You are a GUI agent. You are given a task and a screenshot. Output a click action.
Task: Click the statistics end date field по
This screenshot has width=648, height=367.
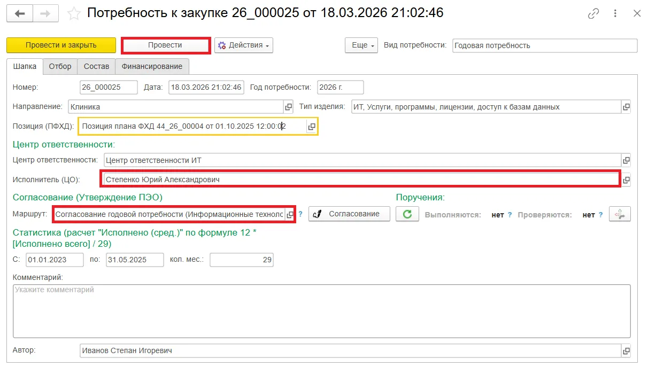pos(134,260)
